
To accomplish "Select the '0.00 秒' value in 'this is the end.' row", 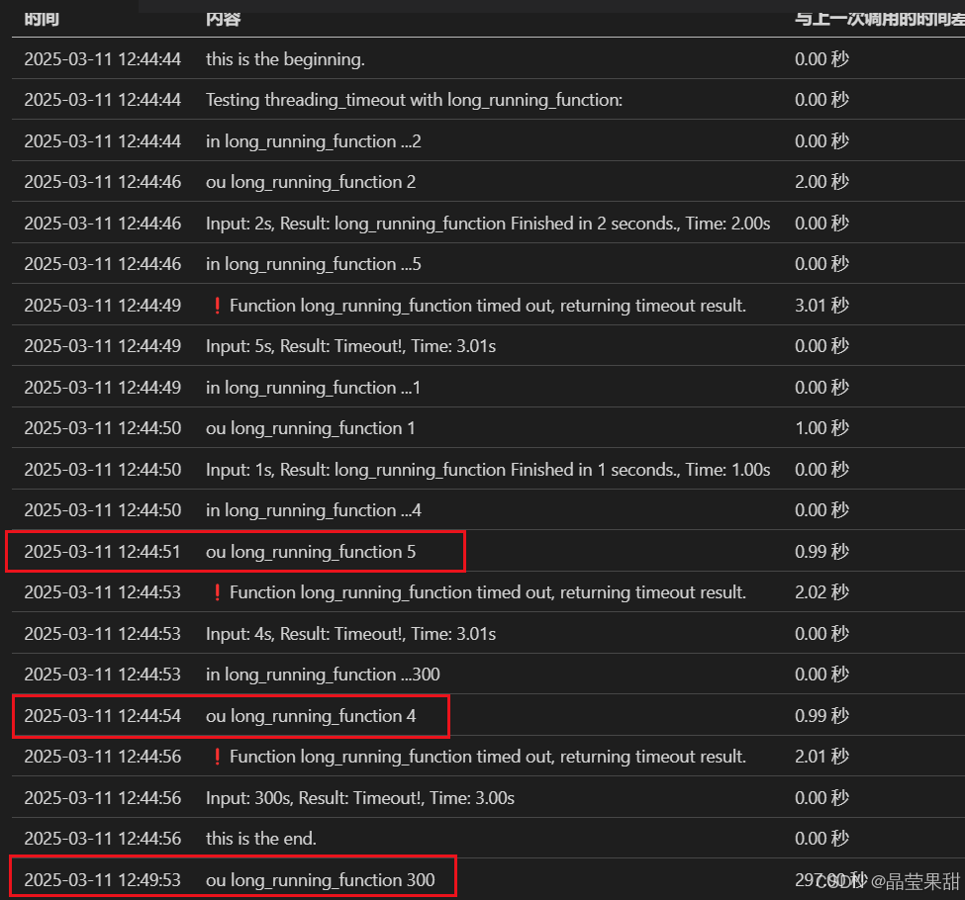I will 821,839.
